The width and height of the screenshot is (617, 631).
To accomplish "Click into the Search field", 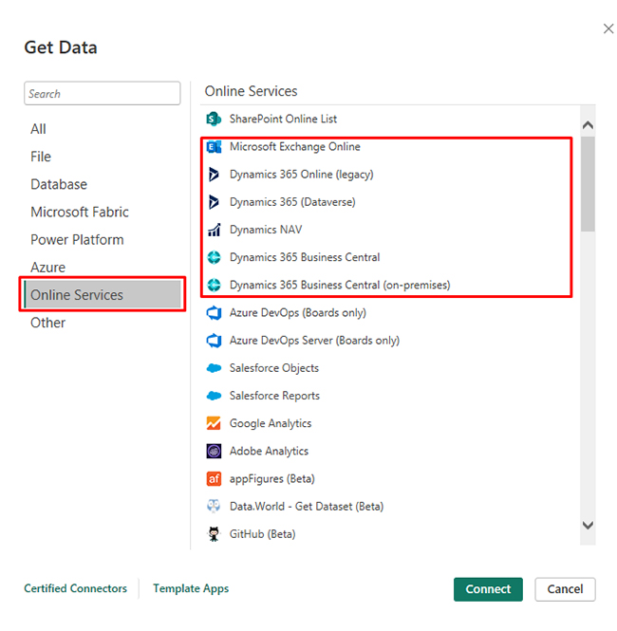I will 103,93.
